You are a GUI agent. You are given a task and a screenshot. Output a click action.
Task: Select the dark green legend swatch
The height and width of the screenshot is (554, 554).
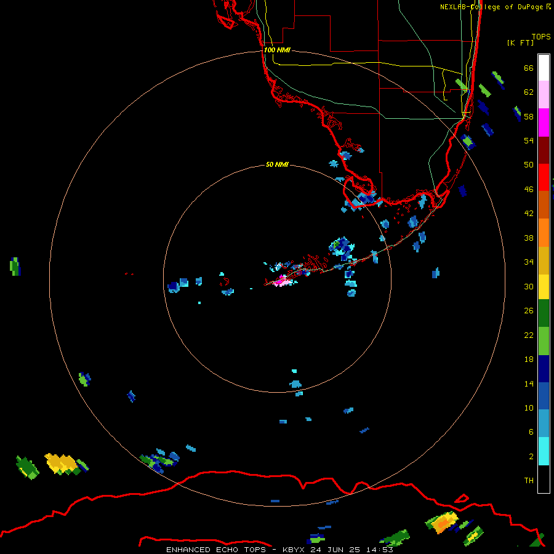544,313
